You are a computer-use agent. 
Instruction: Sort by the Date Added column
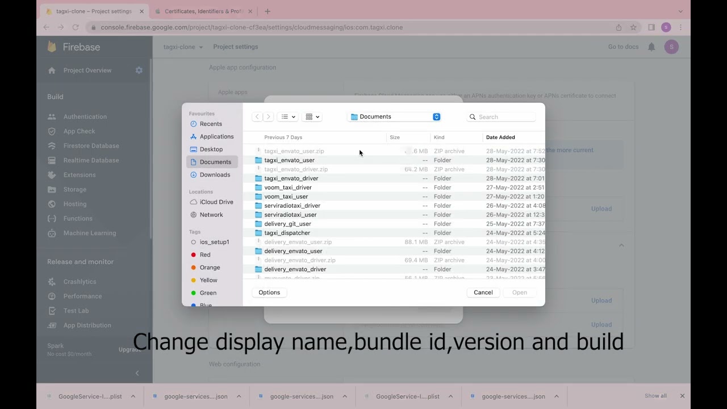501,137
